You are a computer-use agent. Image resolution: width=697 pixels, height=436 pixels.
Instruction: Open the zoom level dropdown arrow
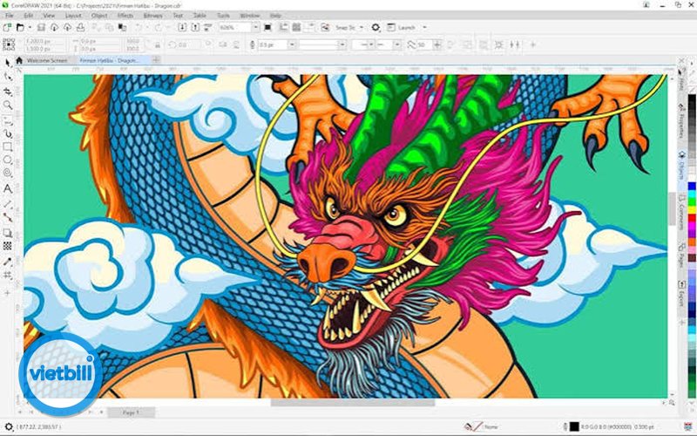pyautogui.click(x=255, y=28)
